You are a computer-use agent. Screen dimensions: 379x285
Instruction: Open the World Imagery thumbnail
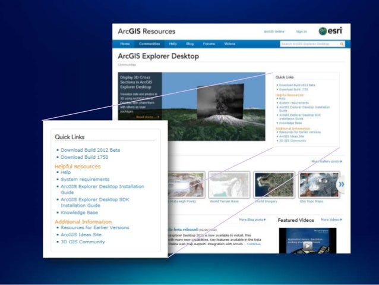click(x=274, y=185)
